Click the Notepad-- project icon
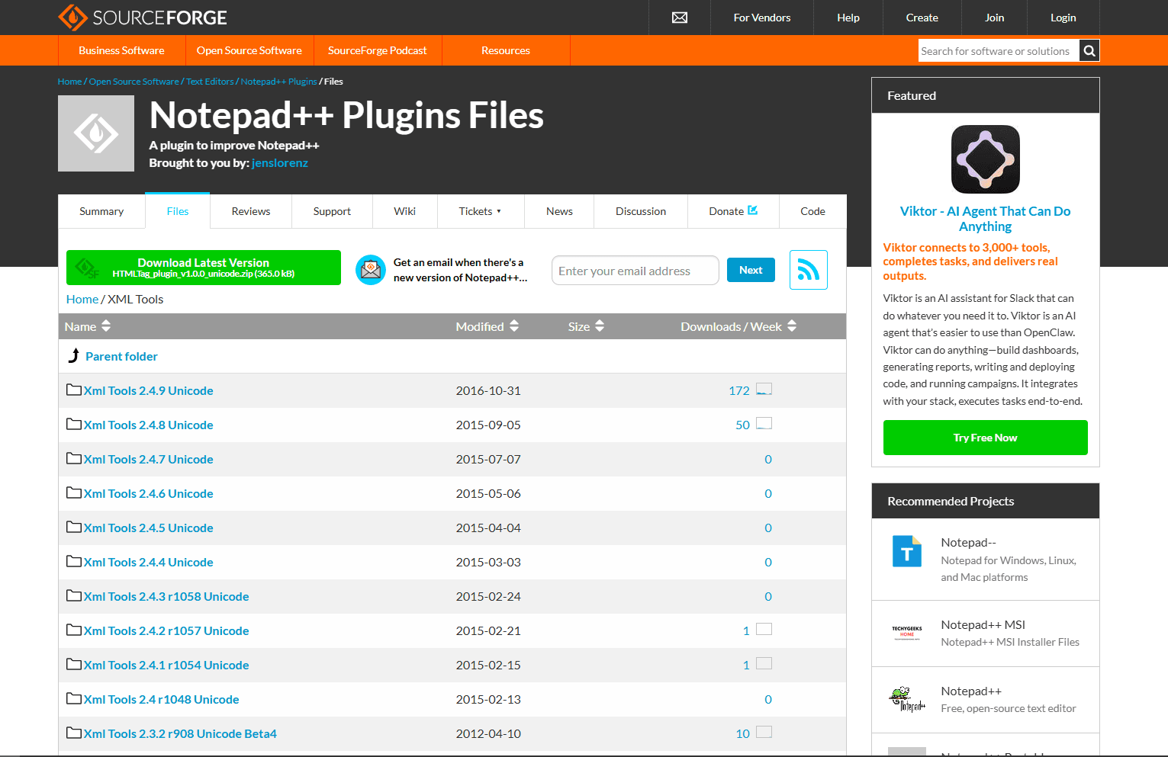 (907, 551)
